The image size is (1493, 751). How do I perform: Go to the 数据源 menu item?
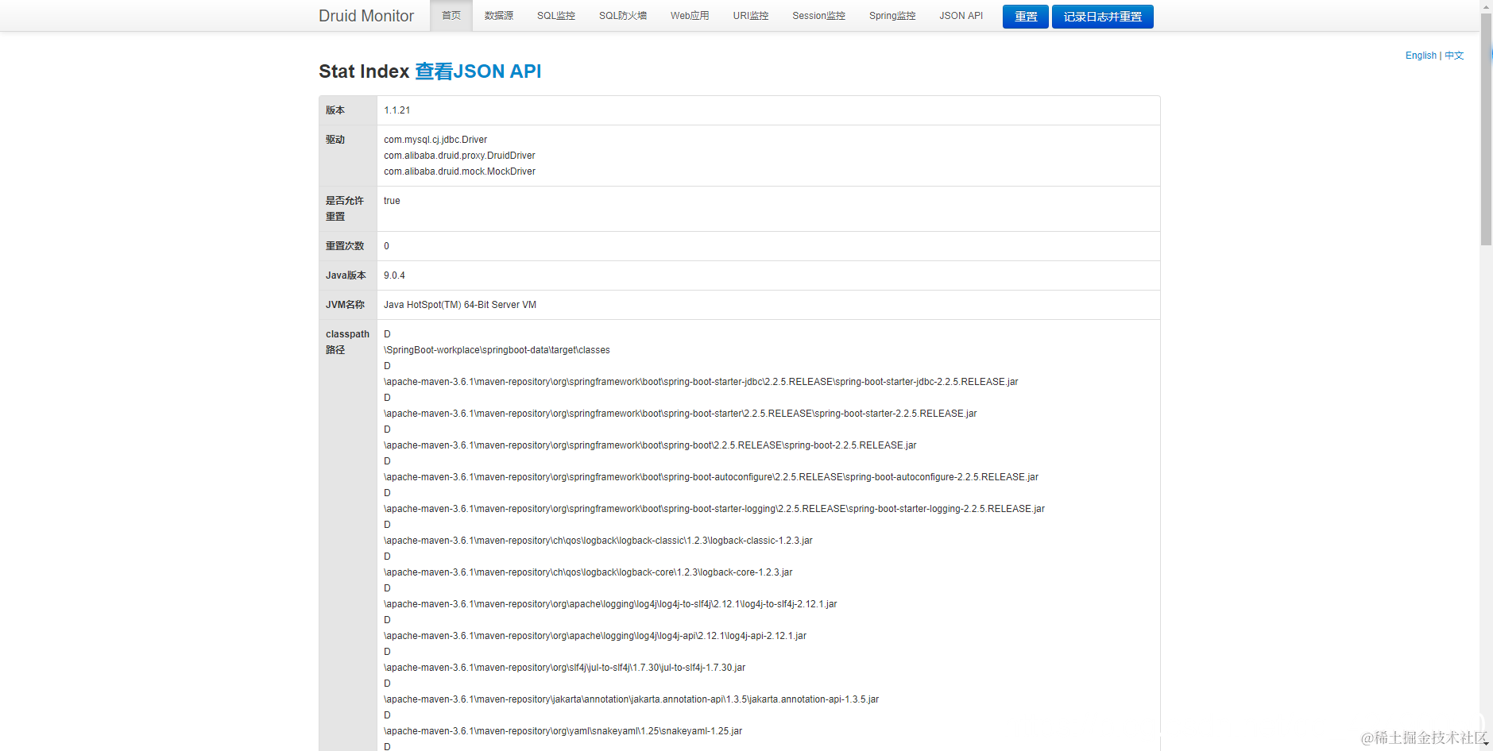[x=499, y=16]
